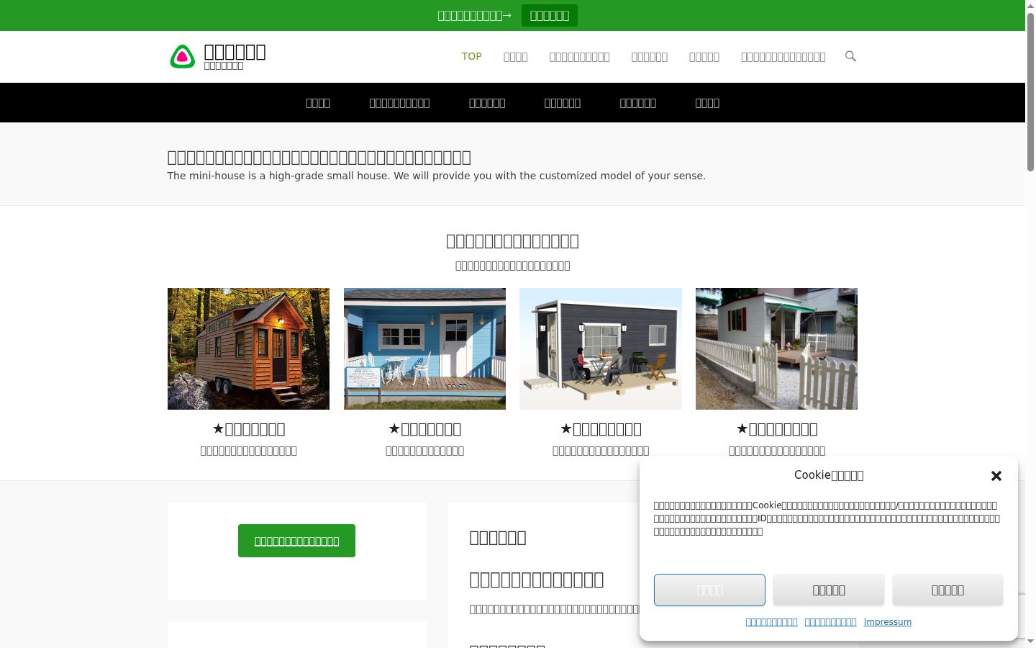1036x648 pixels.
Task: Open the blue cabin with patio furniture photo
Action: coord(424,349)
